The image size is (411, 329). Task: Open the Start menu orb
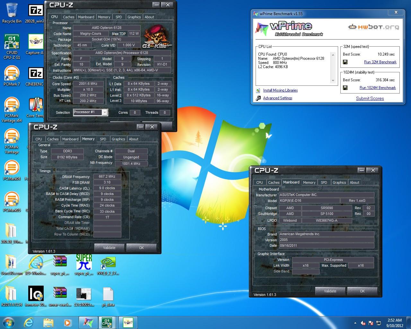pyautogui.click(x=8, y=322)
